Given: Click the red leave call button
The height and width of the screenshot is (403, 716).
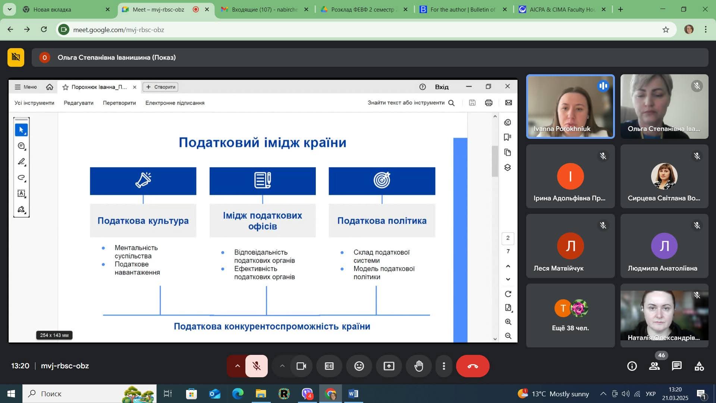Looking at the screenshot, I should [472, 366].
